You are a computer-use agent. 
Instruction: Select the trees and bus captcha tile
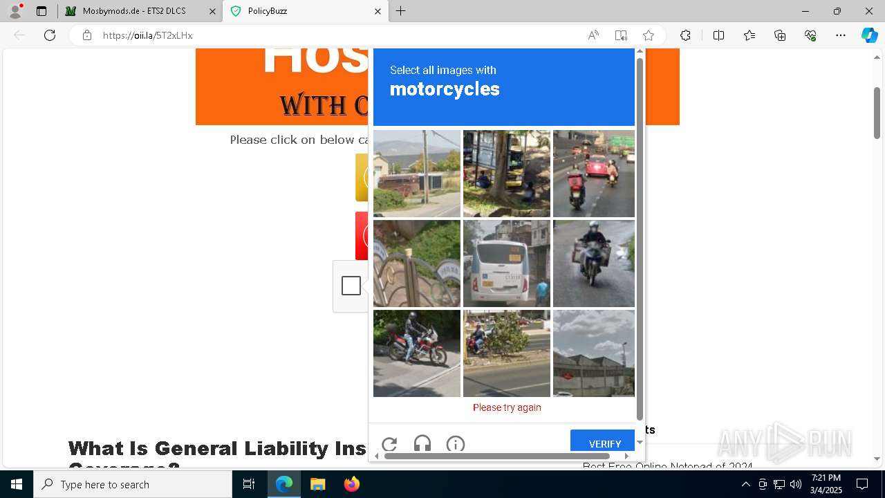click(x=507, y=174)
